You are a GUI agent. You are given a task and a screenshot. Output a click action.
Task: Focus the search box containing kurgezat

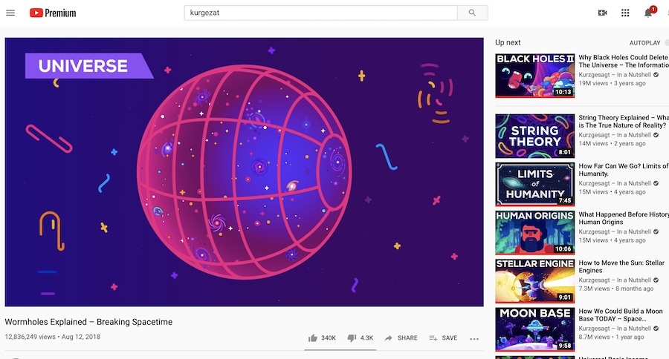pos(321,13)
